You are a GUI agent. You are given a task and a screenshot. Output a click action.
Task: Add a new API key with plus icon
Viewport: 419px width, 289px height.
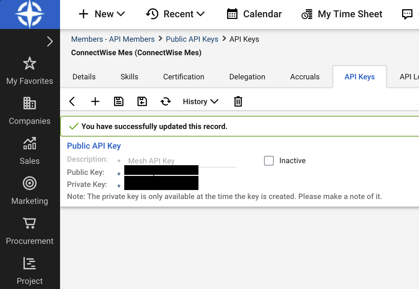coord(95,101)
